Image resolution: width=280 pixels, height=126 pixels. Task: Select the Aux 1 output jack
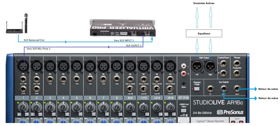click(223, 89)
